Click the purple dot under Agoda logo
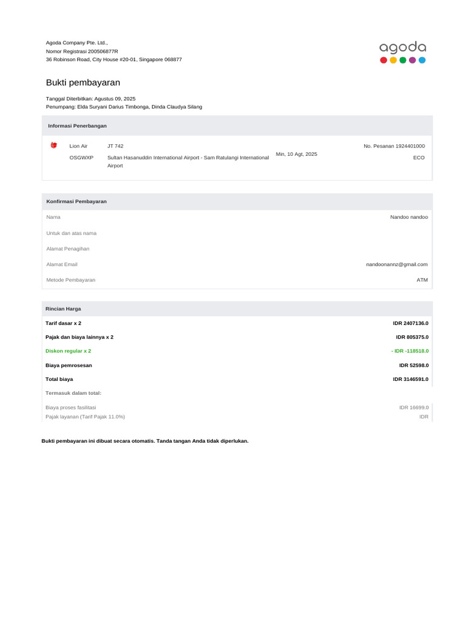 click(413, 60)
